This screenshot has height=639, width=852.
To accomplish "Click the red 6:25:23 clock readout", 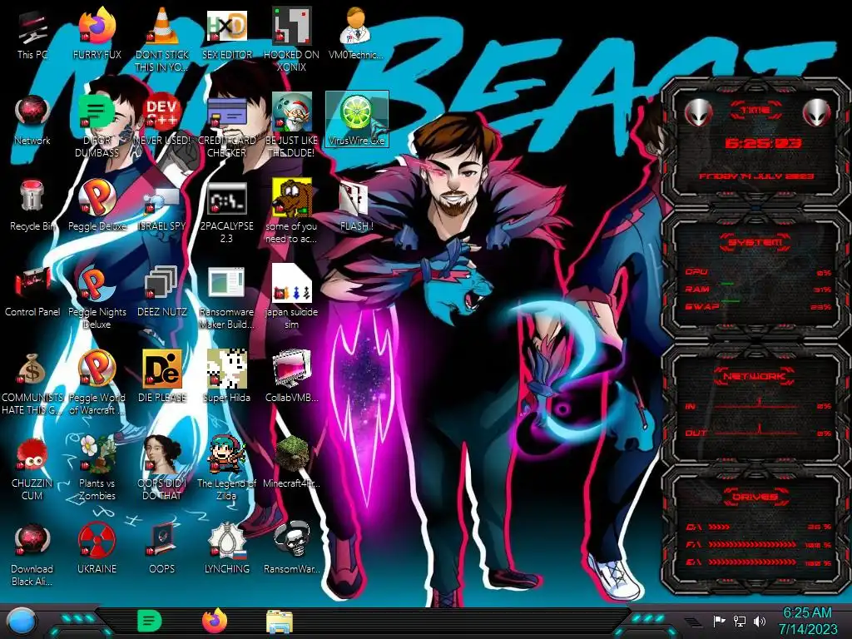I will point(763,143).
